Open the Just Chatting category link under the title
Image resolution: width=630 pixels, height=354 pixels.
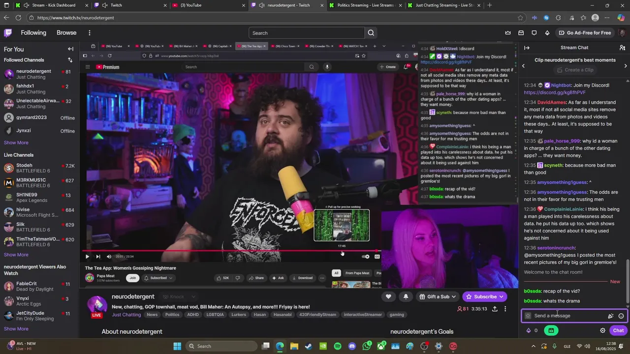[x=126, y=315]
